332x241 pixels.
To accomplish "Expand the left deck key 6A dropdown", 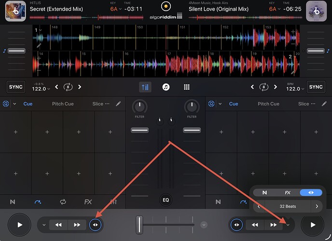I will pyautogui.click(x=115, y=9).
